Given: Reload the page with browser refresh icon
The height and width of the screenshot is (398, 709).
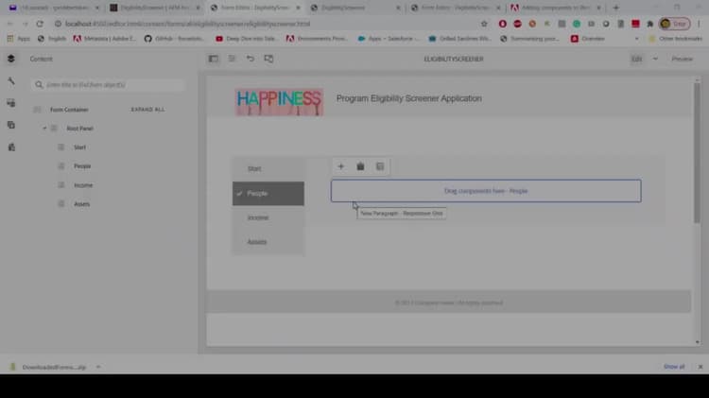Looking at the screenshot, I should (40, 24).
